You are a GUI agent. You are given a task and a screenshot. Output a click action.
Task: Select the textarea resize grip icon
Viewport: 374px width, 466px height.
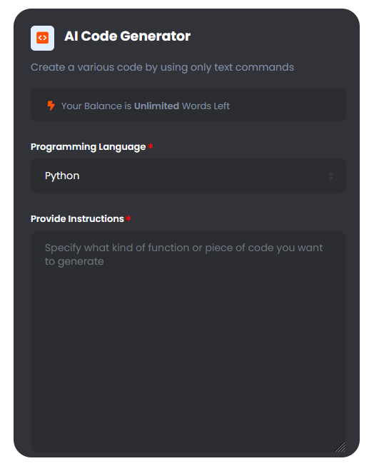tap(340, 447)
